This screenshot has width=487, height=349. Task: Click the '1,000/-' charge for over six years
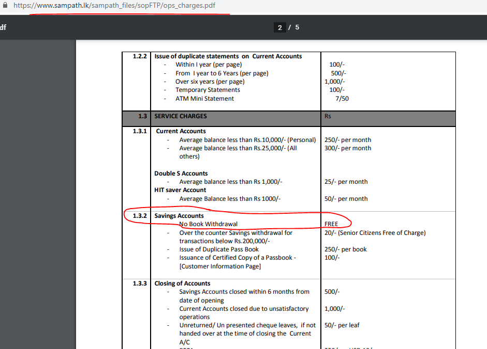334,82
